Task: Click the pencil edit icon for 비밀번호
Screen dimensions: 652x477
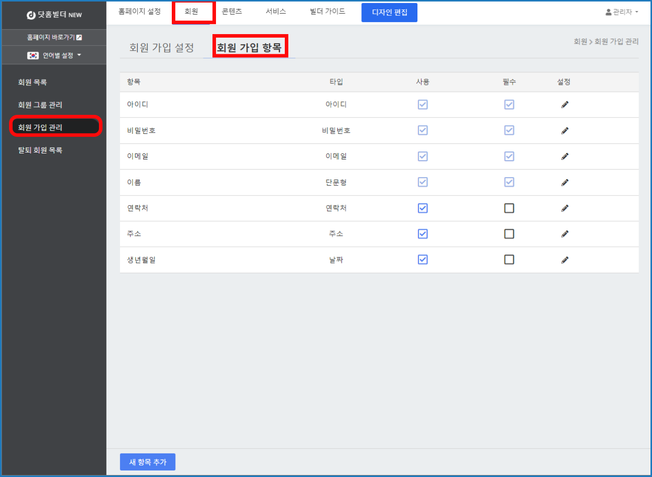Action: coord(565,131)
